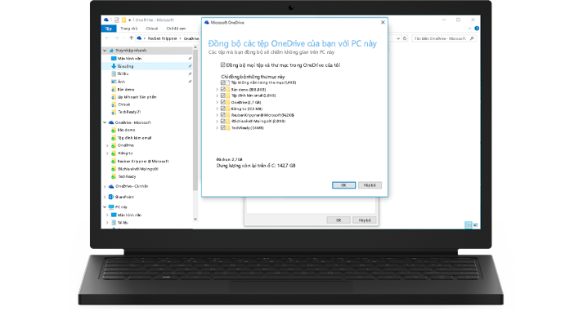Click the search magnifier icon in Explorer

click(472, 38)
